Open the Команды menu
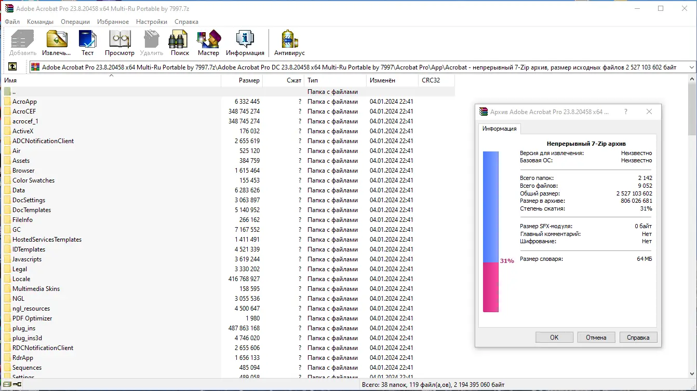The width and height of the screenshot is (697, 391). pyautogui.click(x=40, y=22)
